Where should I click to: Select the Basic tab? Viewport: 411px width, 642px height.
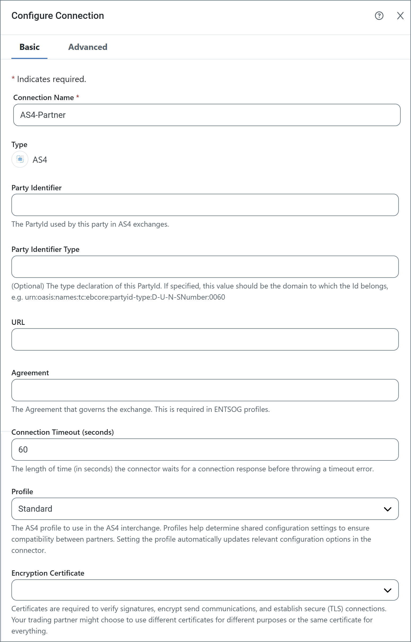29,47
